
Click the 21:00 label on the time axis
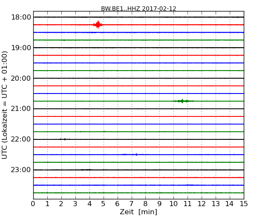point(21,109)
